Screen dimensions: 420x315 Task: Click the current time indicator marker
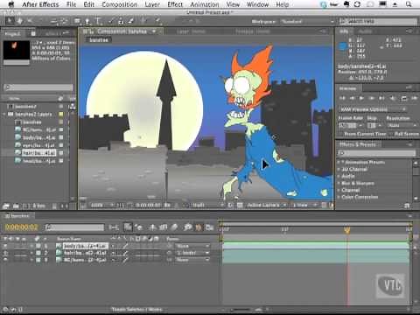click(347, 231)
